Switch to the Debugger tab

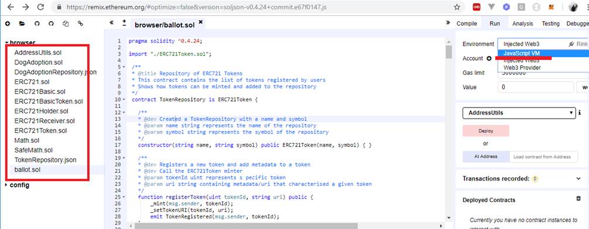[577, 23]
